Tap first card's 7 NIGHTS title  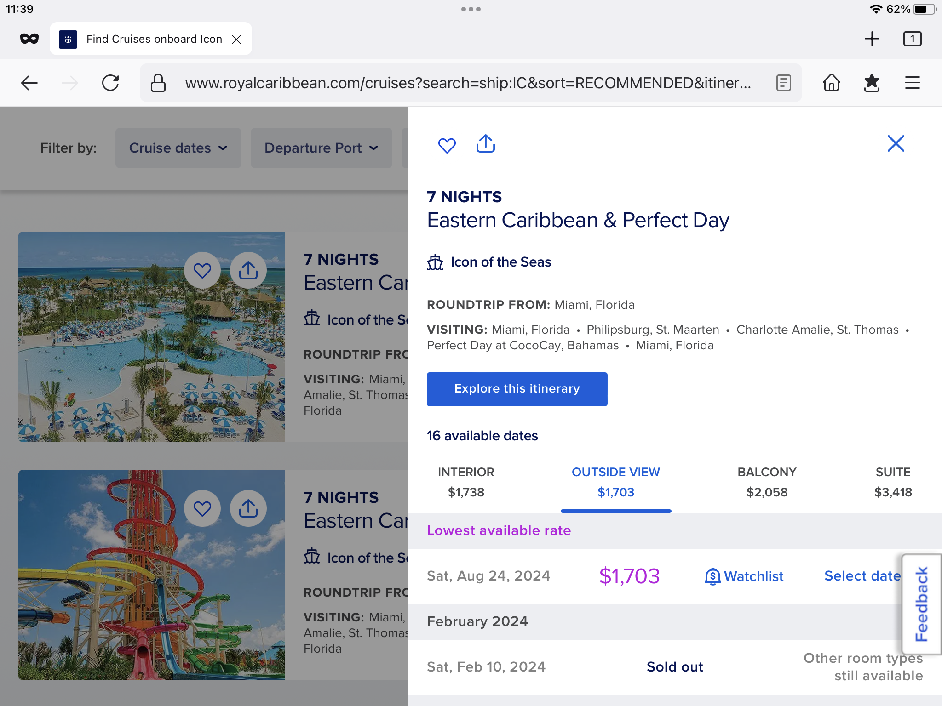(341, 259)
